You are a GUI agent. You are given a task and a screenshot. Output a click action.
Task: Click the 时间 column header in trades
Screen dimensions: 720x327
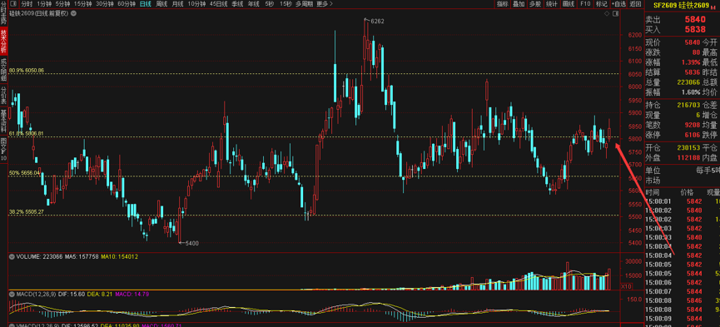pyautogui.click(x=653, y=192)
